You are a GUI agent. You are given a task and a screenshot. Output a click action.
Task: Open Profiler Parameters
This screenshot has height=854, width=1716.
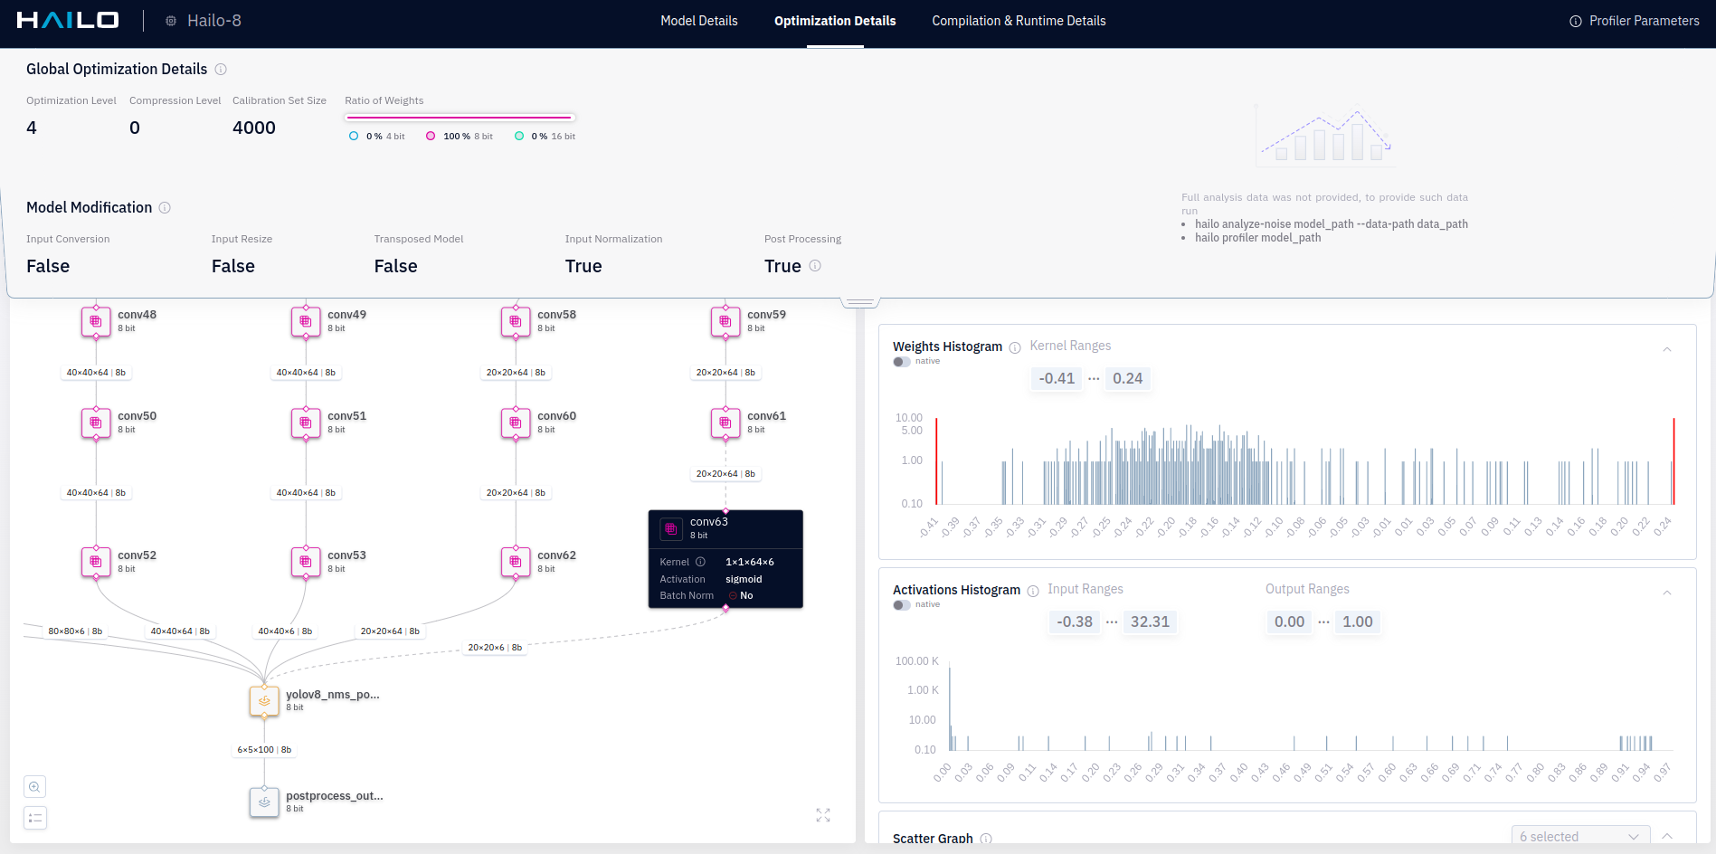pos(1634,21)
